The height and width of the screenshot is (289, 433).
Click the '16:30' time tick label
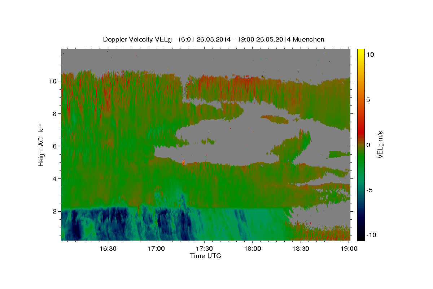tap(108, 249)
